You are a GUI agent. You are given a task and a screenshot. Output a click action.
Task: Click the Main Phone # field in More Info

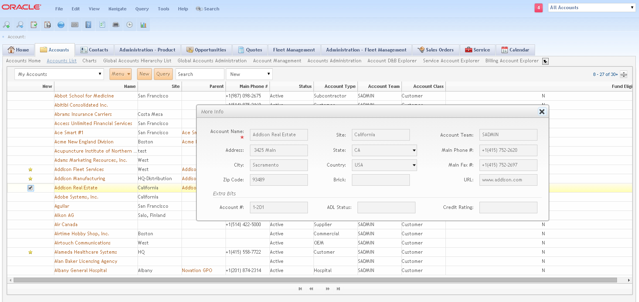(x=508, y=150)
